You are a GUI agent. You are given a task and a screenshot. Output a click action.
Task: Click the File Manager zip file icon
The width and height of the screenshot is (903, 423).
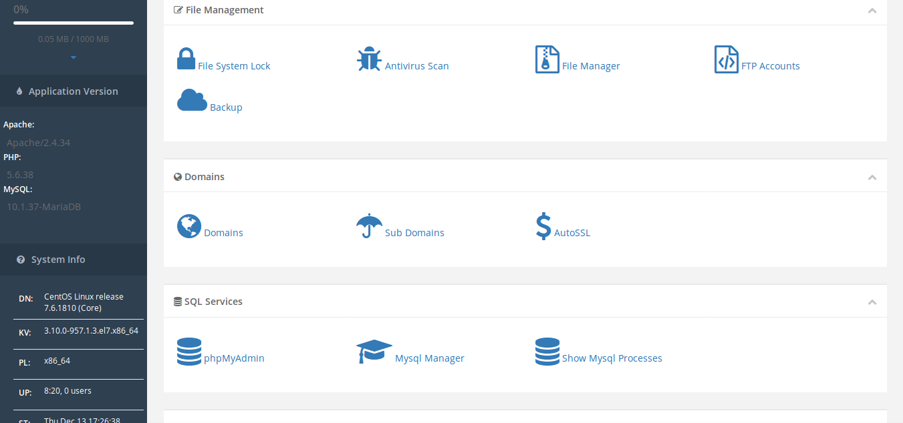coord(547,59)
